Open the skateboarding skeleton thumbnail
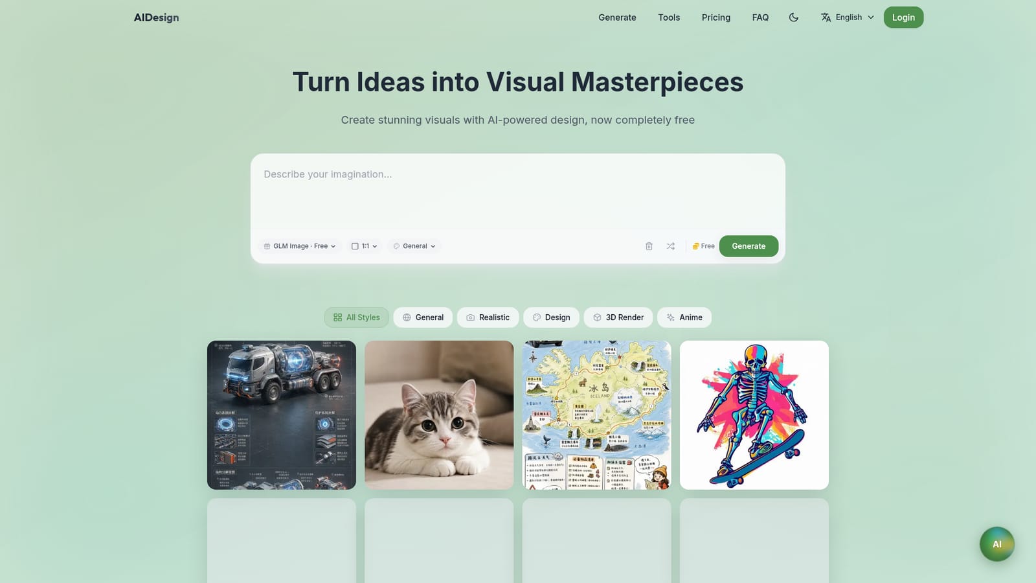 [x=754, y=415]
